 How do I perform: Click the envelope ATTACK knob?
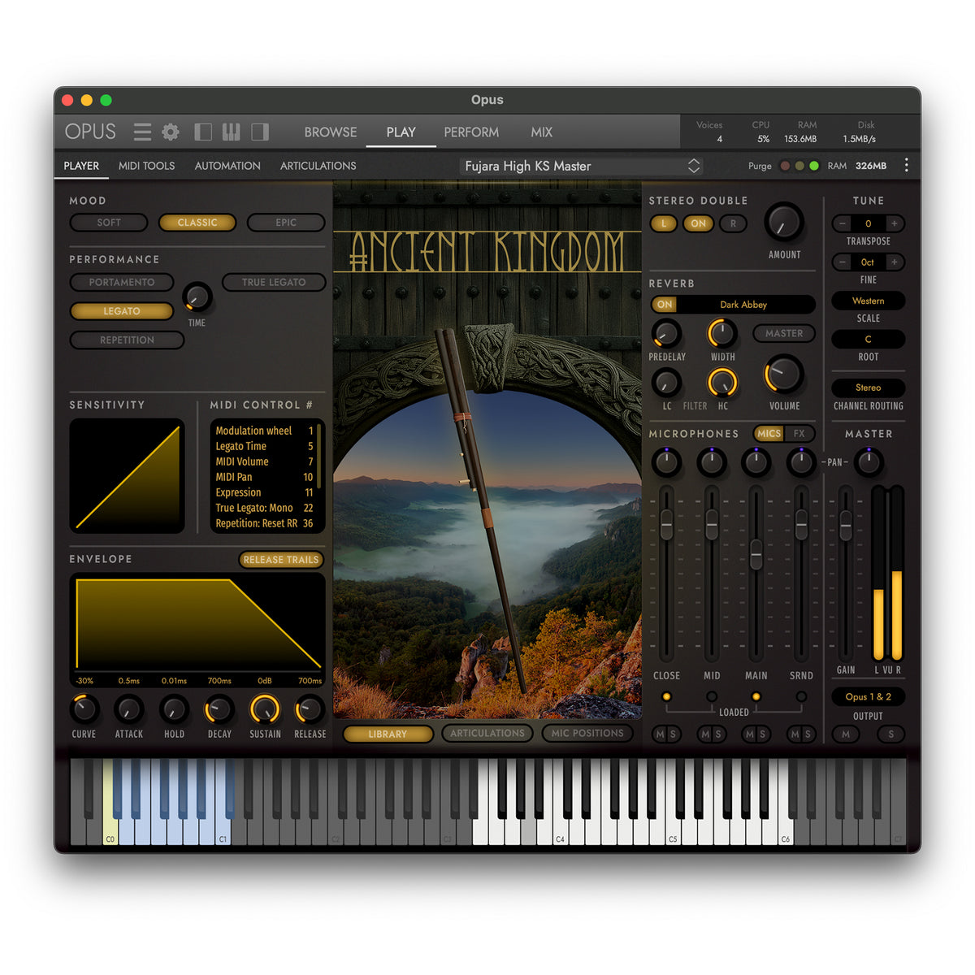(x=128, y=710)
